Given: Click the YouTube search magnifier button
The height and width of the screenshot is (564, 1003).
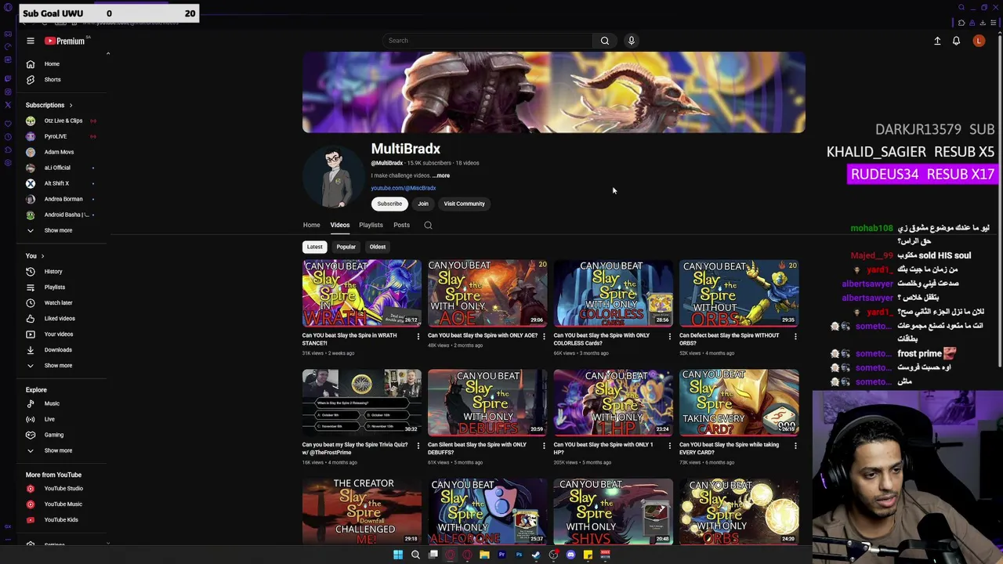Looking at the screenshot, I should pos(604,41).
